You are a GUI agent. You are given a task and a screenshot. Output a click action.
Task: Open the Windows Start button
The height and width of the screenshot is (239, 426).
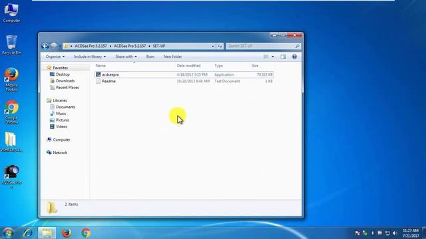point(8,233)
